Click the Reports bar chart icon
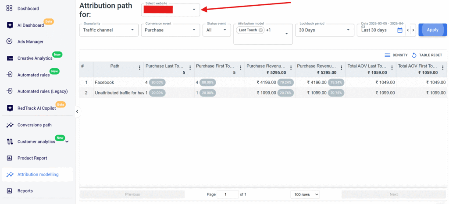Viewport: 449px width, 204px height. [x=10, y=191]
